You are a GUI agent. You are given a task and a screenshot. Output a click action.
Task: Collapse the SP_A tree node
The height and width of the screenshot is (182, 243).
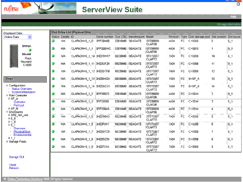[x=9, y=99]
